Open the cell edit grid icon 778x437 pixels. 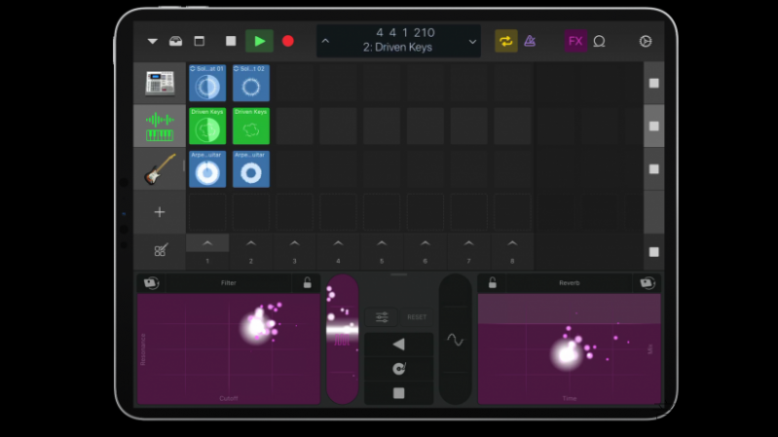(161, 250)
